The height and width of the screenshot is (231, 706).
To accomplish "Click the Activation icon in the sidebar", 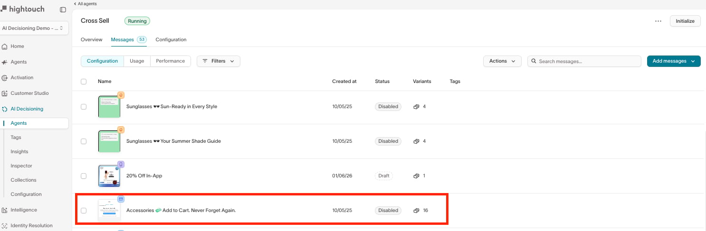I will 4,78.
